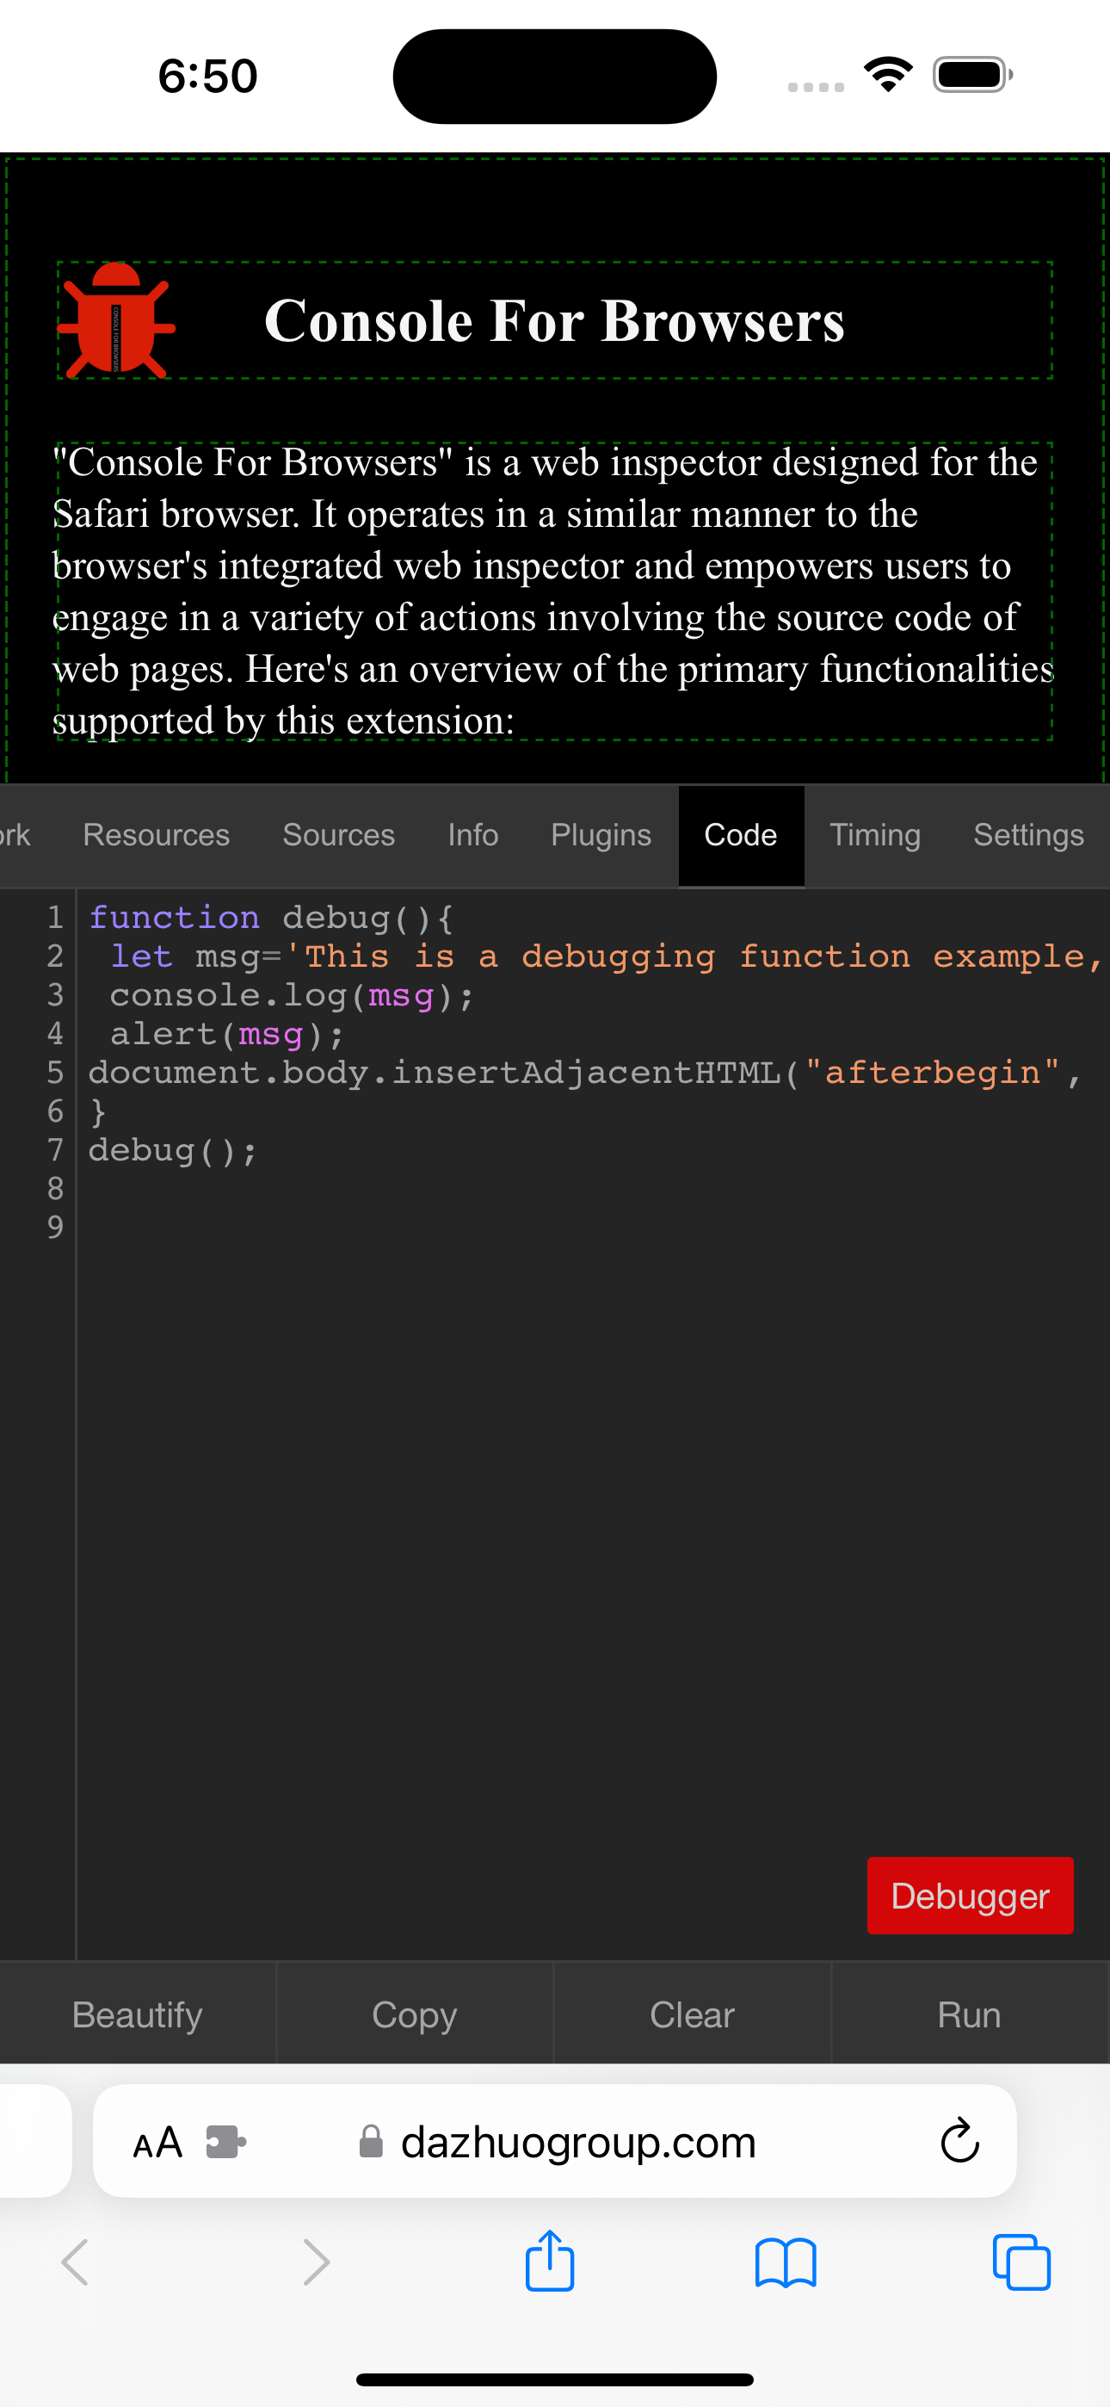Viewport: 1110px width, 2407px height.
Task: Tap the Wi-Fi status icon
Action: click(x=888, y=75)
